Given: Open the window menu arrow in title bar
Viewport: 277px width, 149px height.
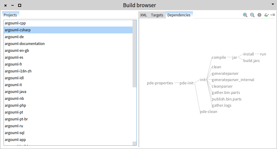Looking at the screenshot, I should pyautogui.click(x=273, y=4).
